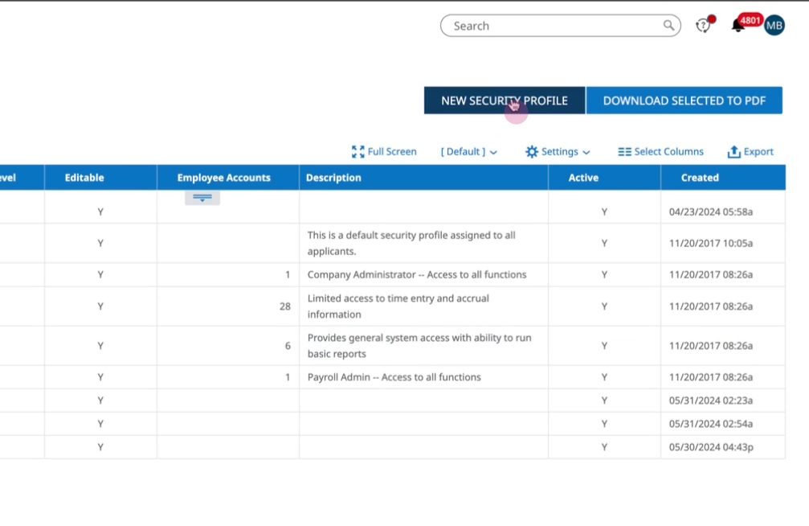809x526 pixels.
Task: Click the Select Columns list icon
Action: pos(624,151)
